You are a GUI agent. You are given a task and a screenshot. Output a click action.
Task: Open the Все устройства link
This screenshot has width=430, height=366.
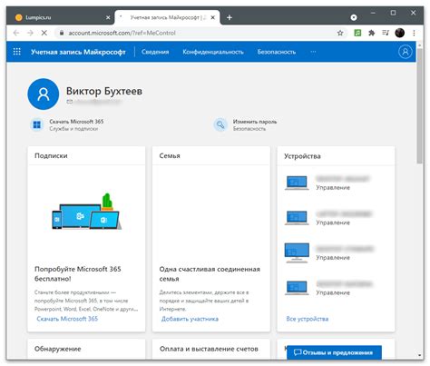point(308,319)
